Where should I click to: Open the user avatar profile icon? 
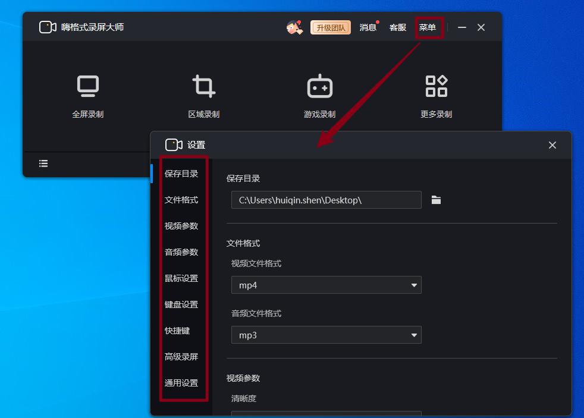tap(294, 27)
